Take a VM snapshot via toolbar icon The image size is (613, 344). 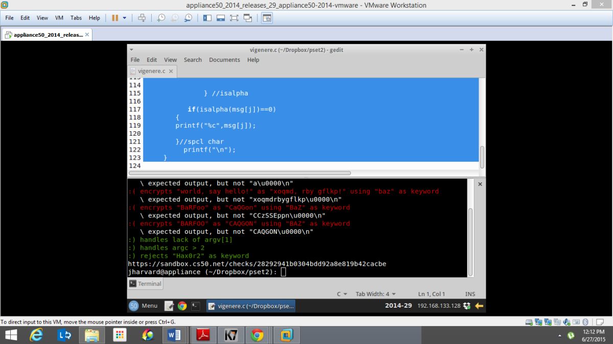161,17
